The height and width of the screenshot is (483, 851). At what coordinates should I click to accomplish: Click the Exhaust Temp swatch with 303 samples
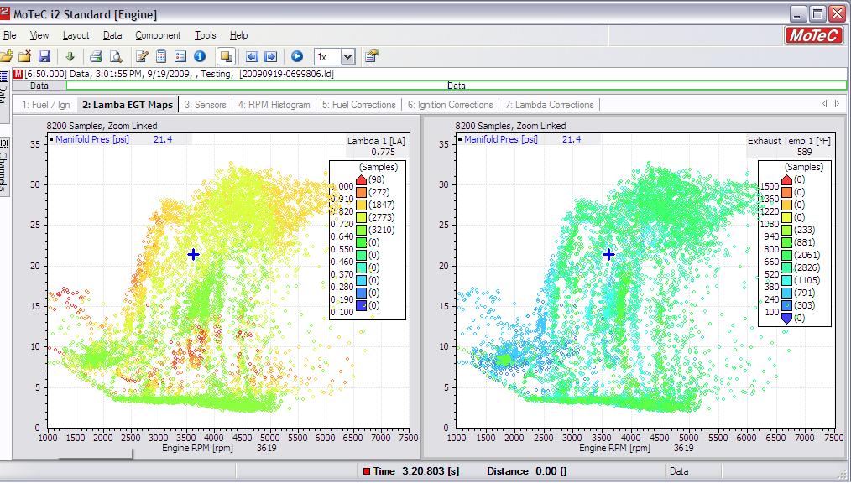(786, 305)
